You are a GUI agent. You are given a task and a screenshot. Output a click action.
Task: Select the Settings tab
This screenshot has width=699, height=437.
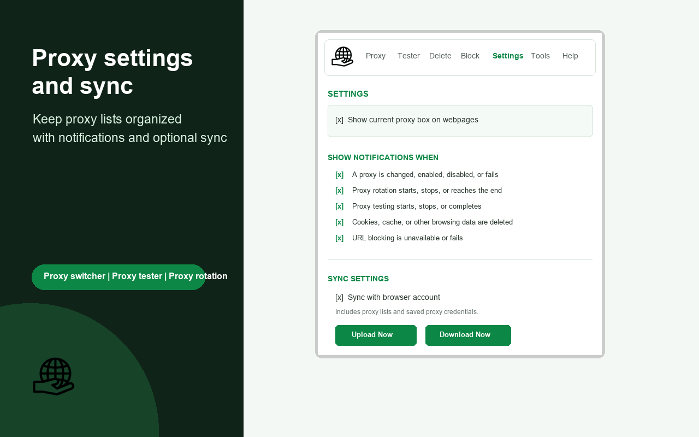click(508, 56)
